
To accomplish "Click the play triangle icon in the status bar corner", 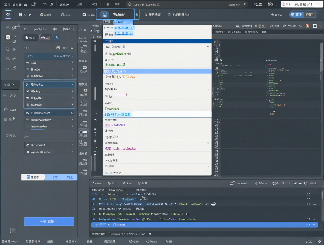I will pyautogui.click(x=319, y=241).
